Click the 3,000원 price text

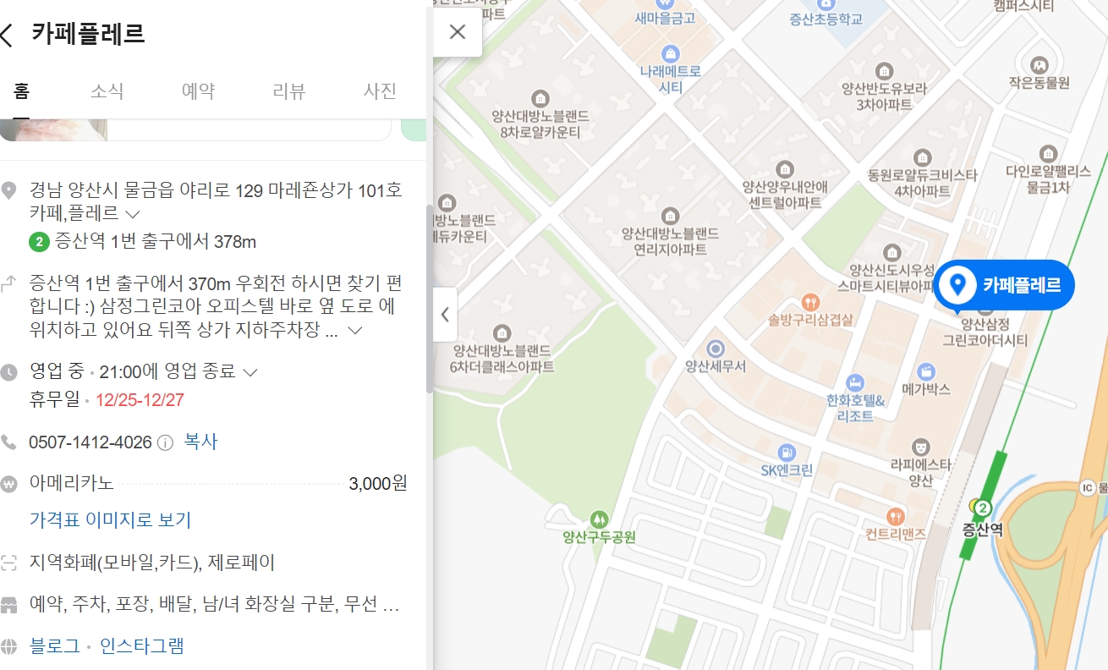pyautogui.click(x=378, y=484)
